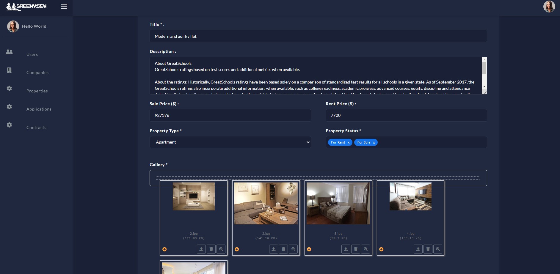Zoom into image 5.jpg preview
560x274 pixels.
pos(366,249)
